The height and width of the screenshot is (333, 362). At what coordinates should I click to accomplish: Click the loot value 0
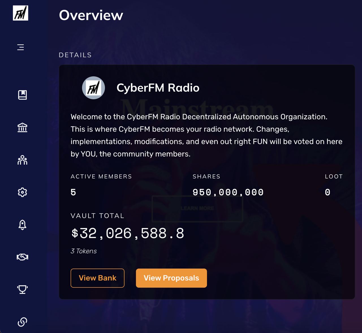pyautogui.click(x=327, y=192)
